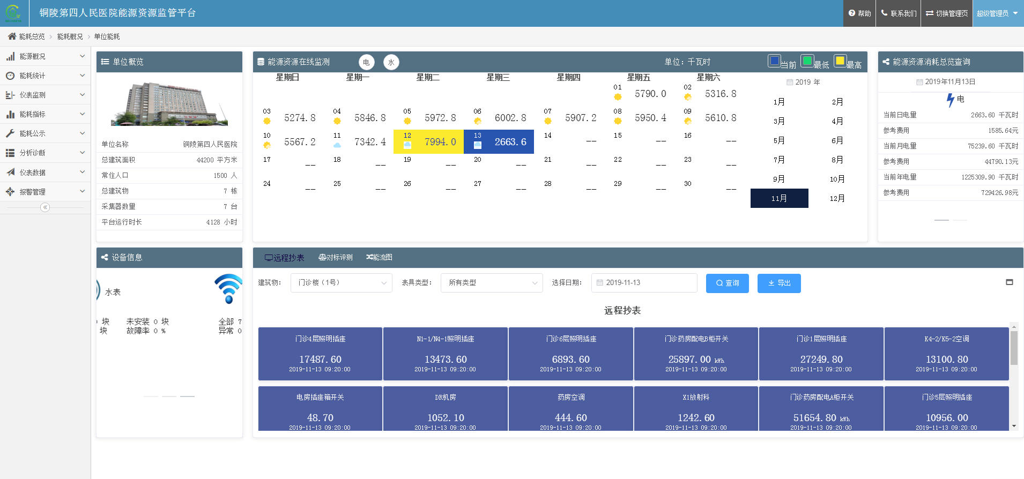Image resolution: width=1024 pixels, height=479 pixels.
Task: Switch to the 对标评测 tab
Action: 336,258
